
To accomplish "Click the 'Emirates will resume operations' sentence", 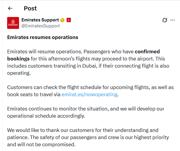I will coord(41,52).
